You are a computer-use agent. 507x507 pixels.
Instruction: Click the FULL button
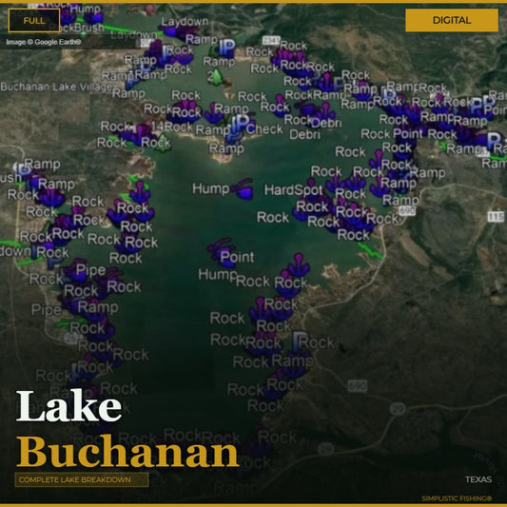pos(34,21)
